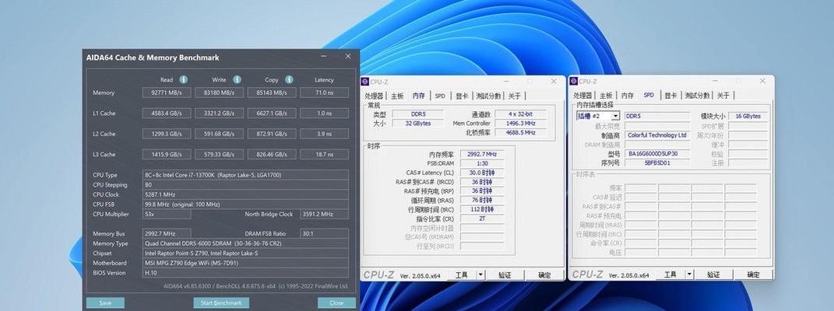Click the BIOS Version value H.10

(x=246, y=273)
